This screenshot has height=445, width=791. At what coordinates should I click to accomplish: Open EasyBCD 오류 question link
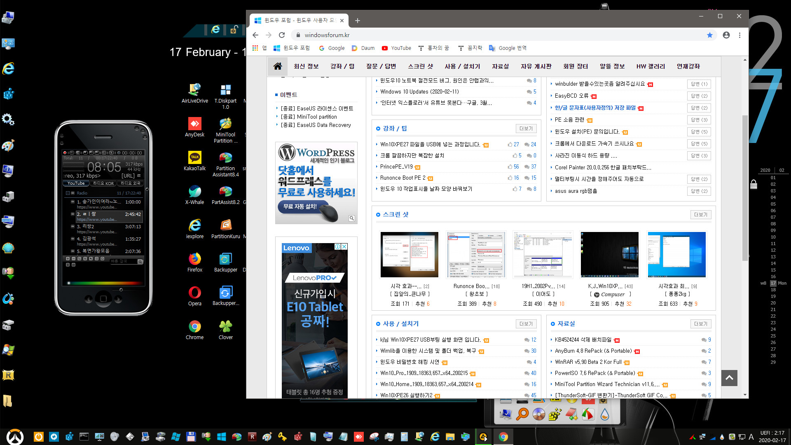571,96
